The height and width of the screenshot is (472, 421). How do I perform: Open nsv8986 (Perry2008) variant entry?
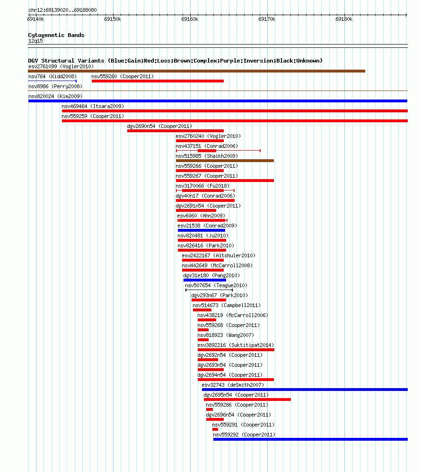click(x=55, y=86)
